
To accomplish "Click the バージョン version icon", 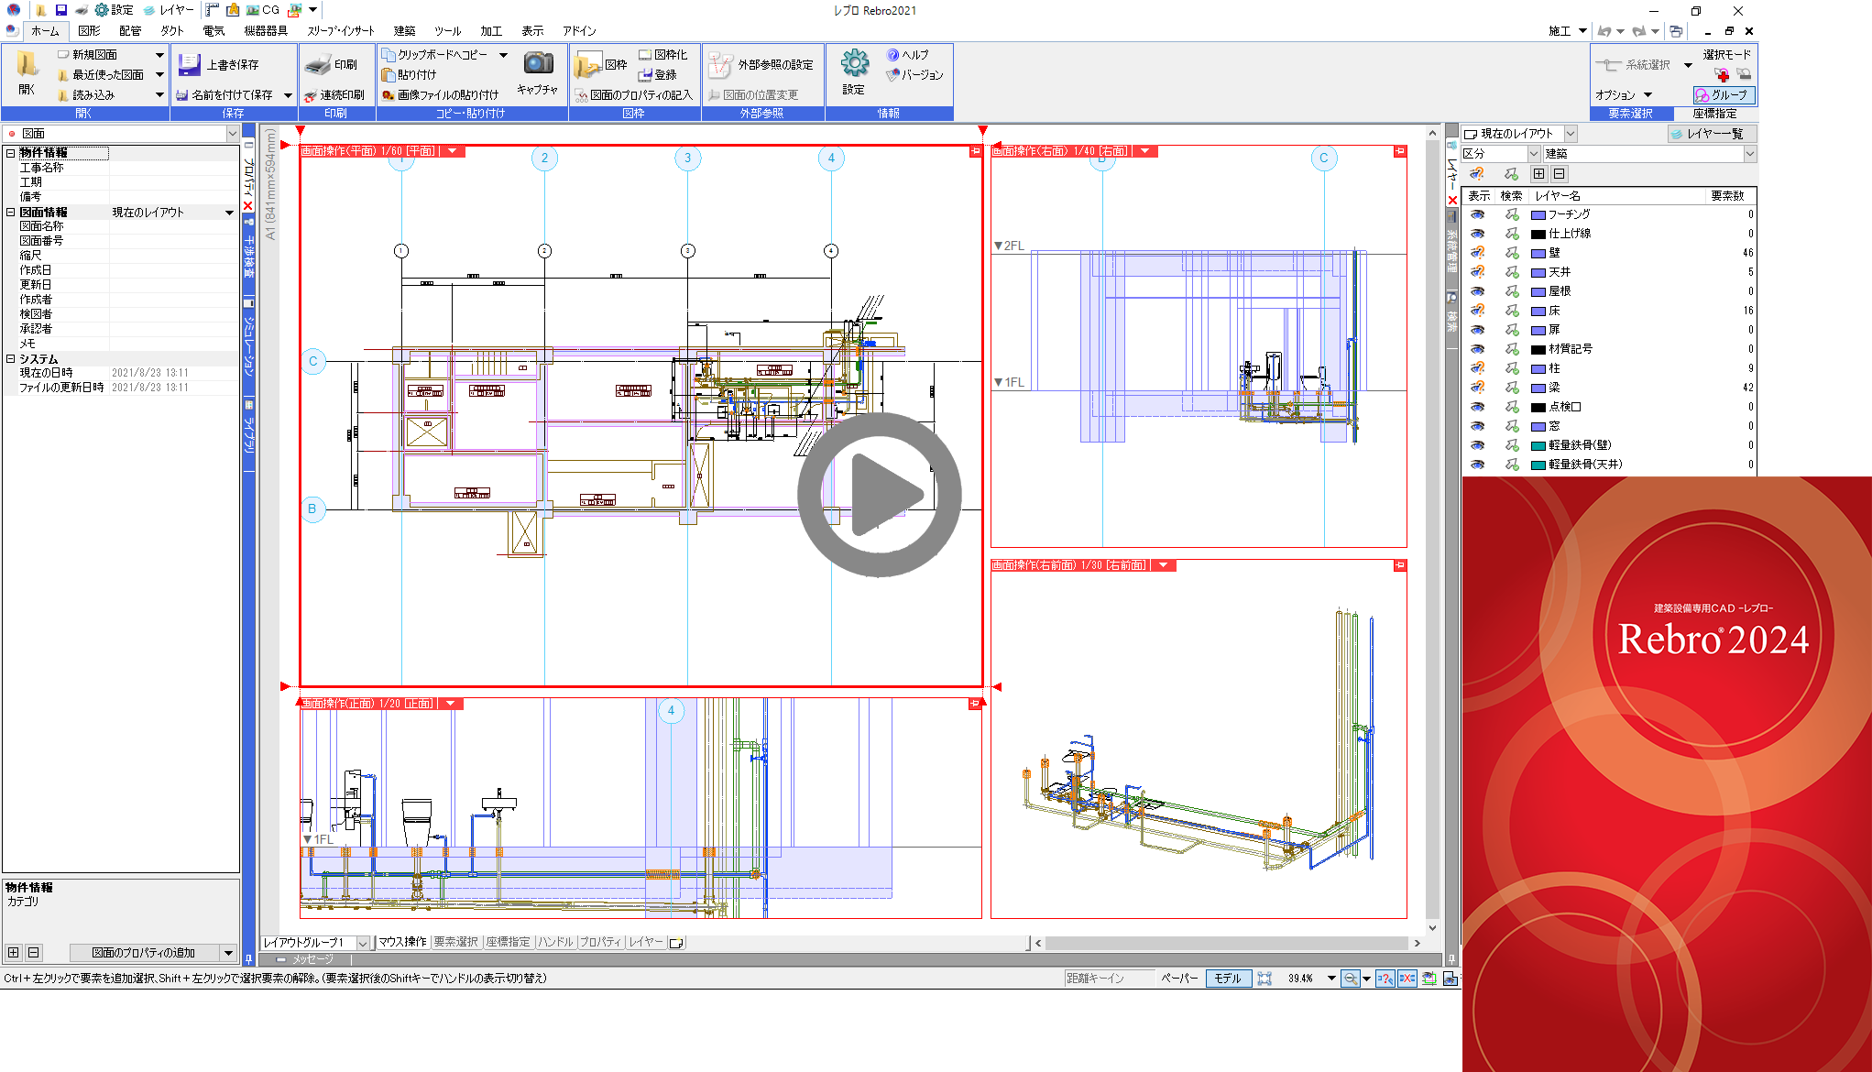I will pyautogui.click(x=892, y=75).
